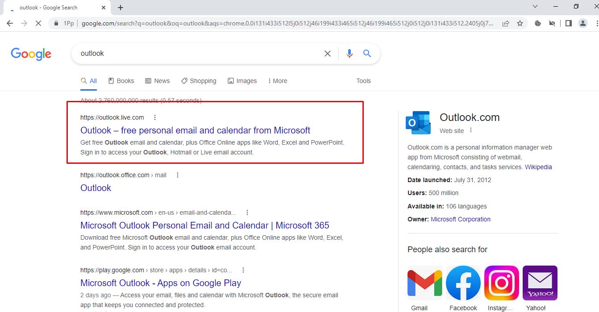Switch to the Images search tab

coord(242,81)
